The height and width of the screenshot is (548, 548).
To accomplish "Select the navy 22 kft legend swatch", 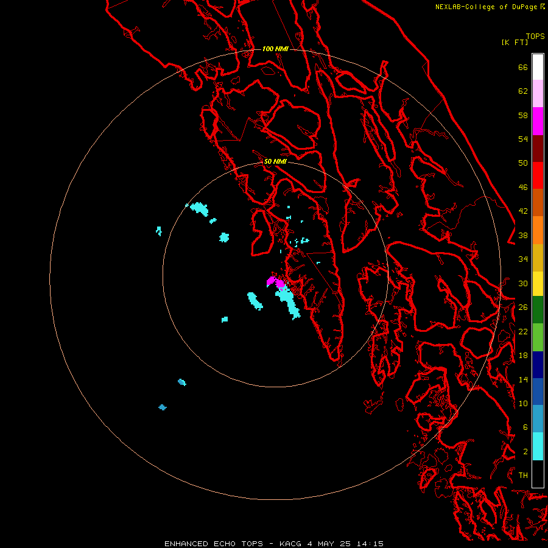I will pyautogui.click(x=538, y=365).
